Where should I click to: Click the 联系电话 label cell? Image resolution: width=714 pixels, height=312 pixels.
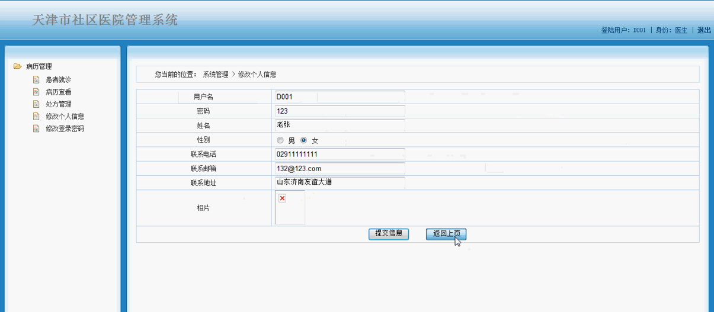pos(204,154)
